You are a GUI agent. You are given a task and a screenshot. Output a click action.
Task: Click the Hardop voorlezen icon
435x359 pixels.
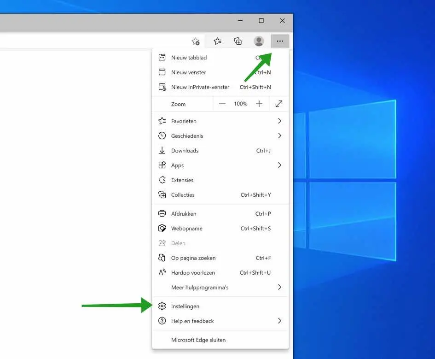point(162,272)
